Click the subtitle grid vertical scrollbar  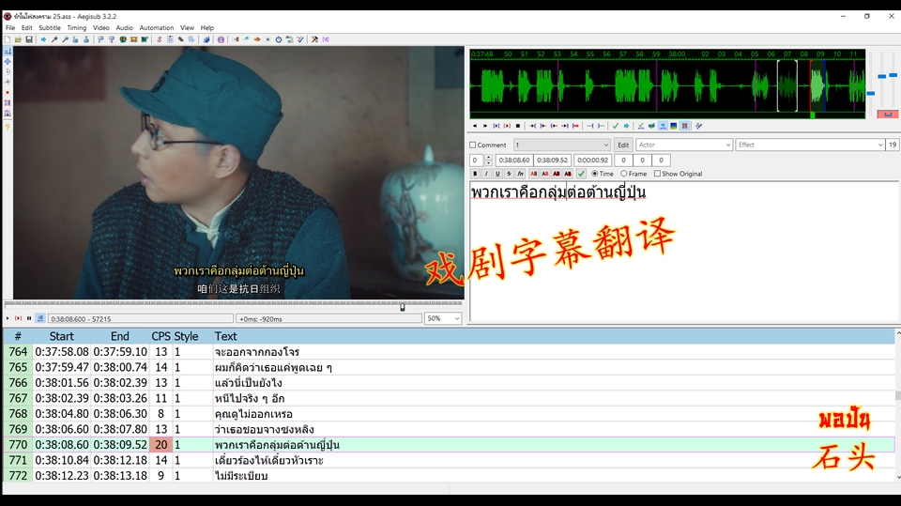coord(897,406)
